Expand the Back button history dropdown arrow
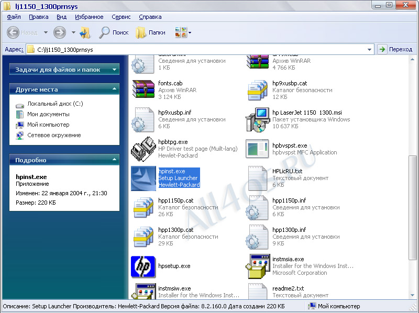This screenshot has width=419, height=313. (46, 32)
